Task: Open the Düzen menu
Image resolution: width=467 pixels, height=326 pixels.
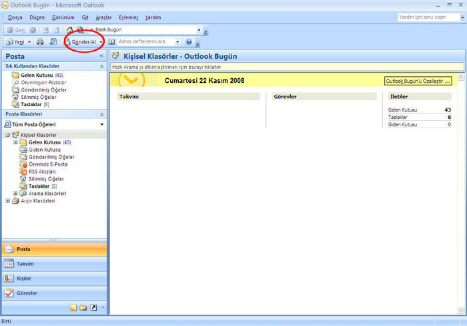Action: click(37, 17)
